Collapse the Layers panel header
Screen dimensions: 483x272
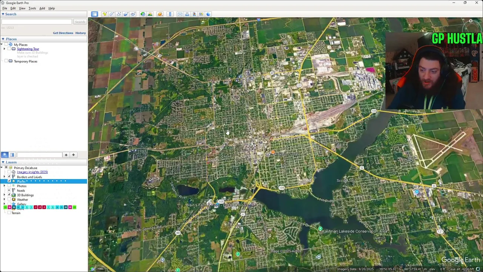pos(3,162)
